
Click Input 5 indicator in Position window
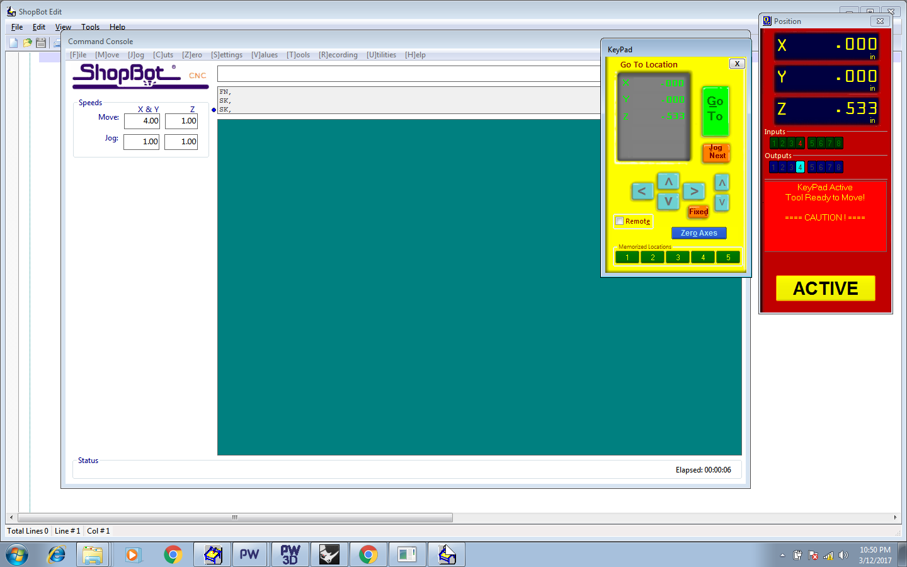point(812,143)
